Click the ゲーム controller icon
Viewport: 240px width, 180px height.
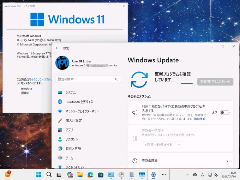60,158
